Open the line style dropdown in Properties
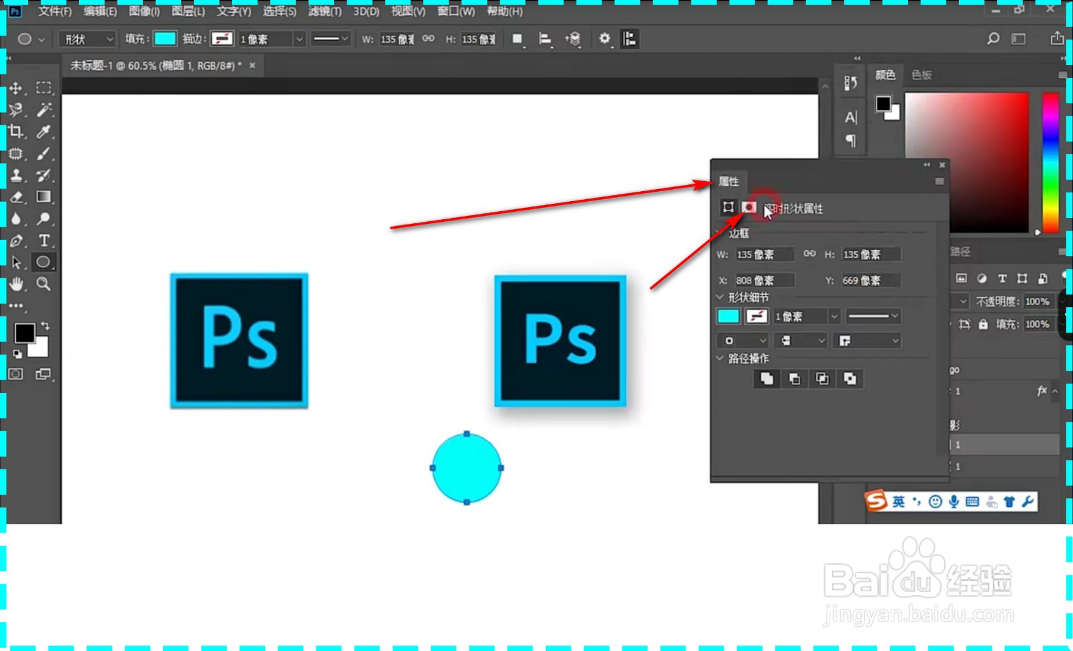 tap(872, 316)
